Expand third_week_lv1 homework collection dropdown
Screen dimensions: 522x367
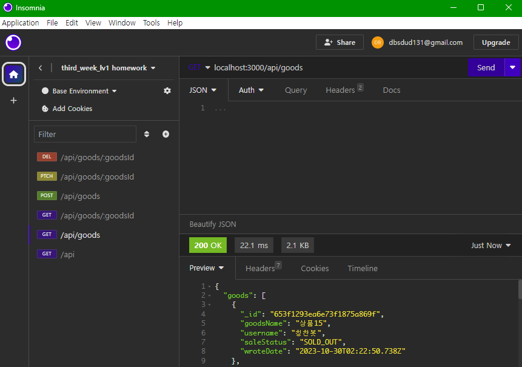point(108,68)
